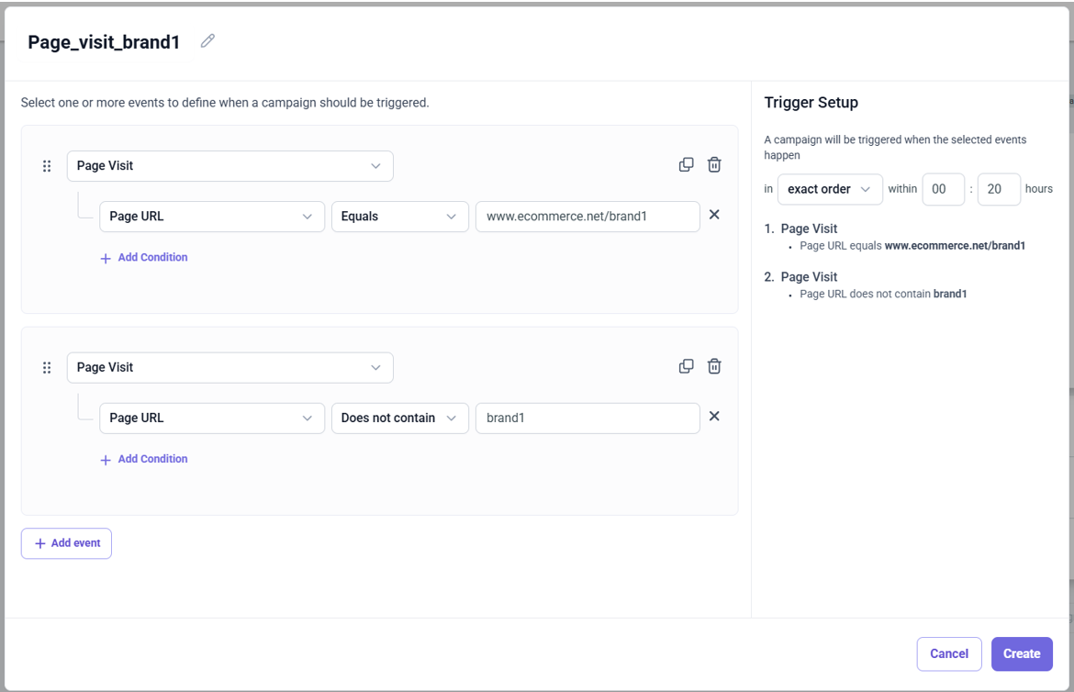
Task: Click summary text Page URL does not contain brand1
Action: [x=883, y=294]
